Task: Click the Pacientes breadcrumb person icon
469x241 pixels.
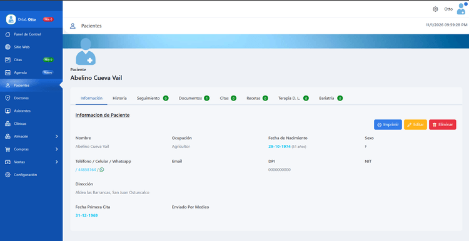Action: coord(73,26)
